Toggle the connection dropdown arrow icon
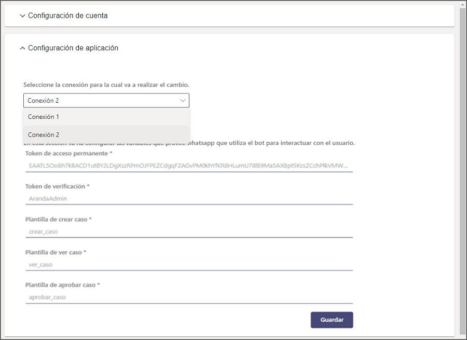 [x=183, y=100]
